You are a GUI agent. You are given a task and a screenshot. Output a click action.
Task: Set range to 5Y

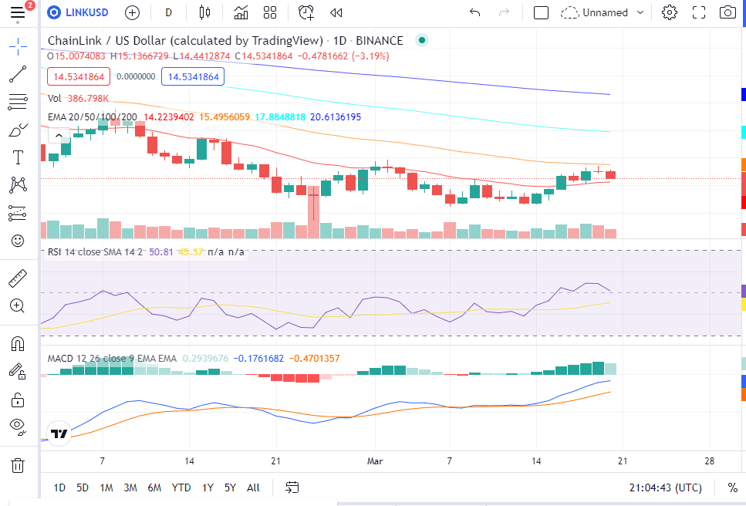coord(230,487)
